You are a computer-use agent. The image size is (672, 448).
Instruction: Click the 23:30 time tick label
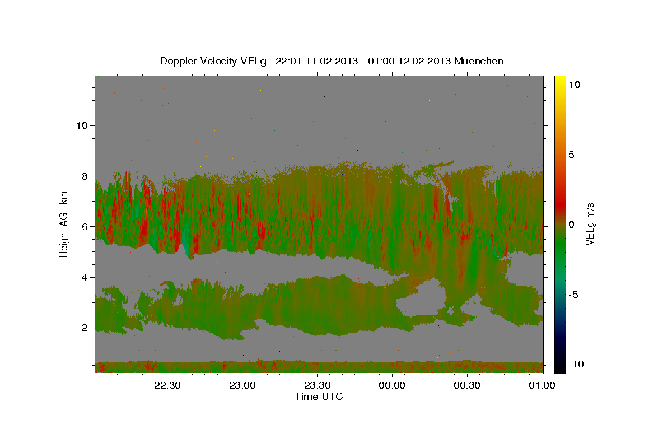tap(317, 386)
